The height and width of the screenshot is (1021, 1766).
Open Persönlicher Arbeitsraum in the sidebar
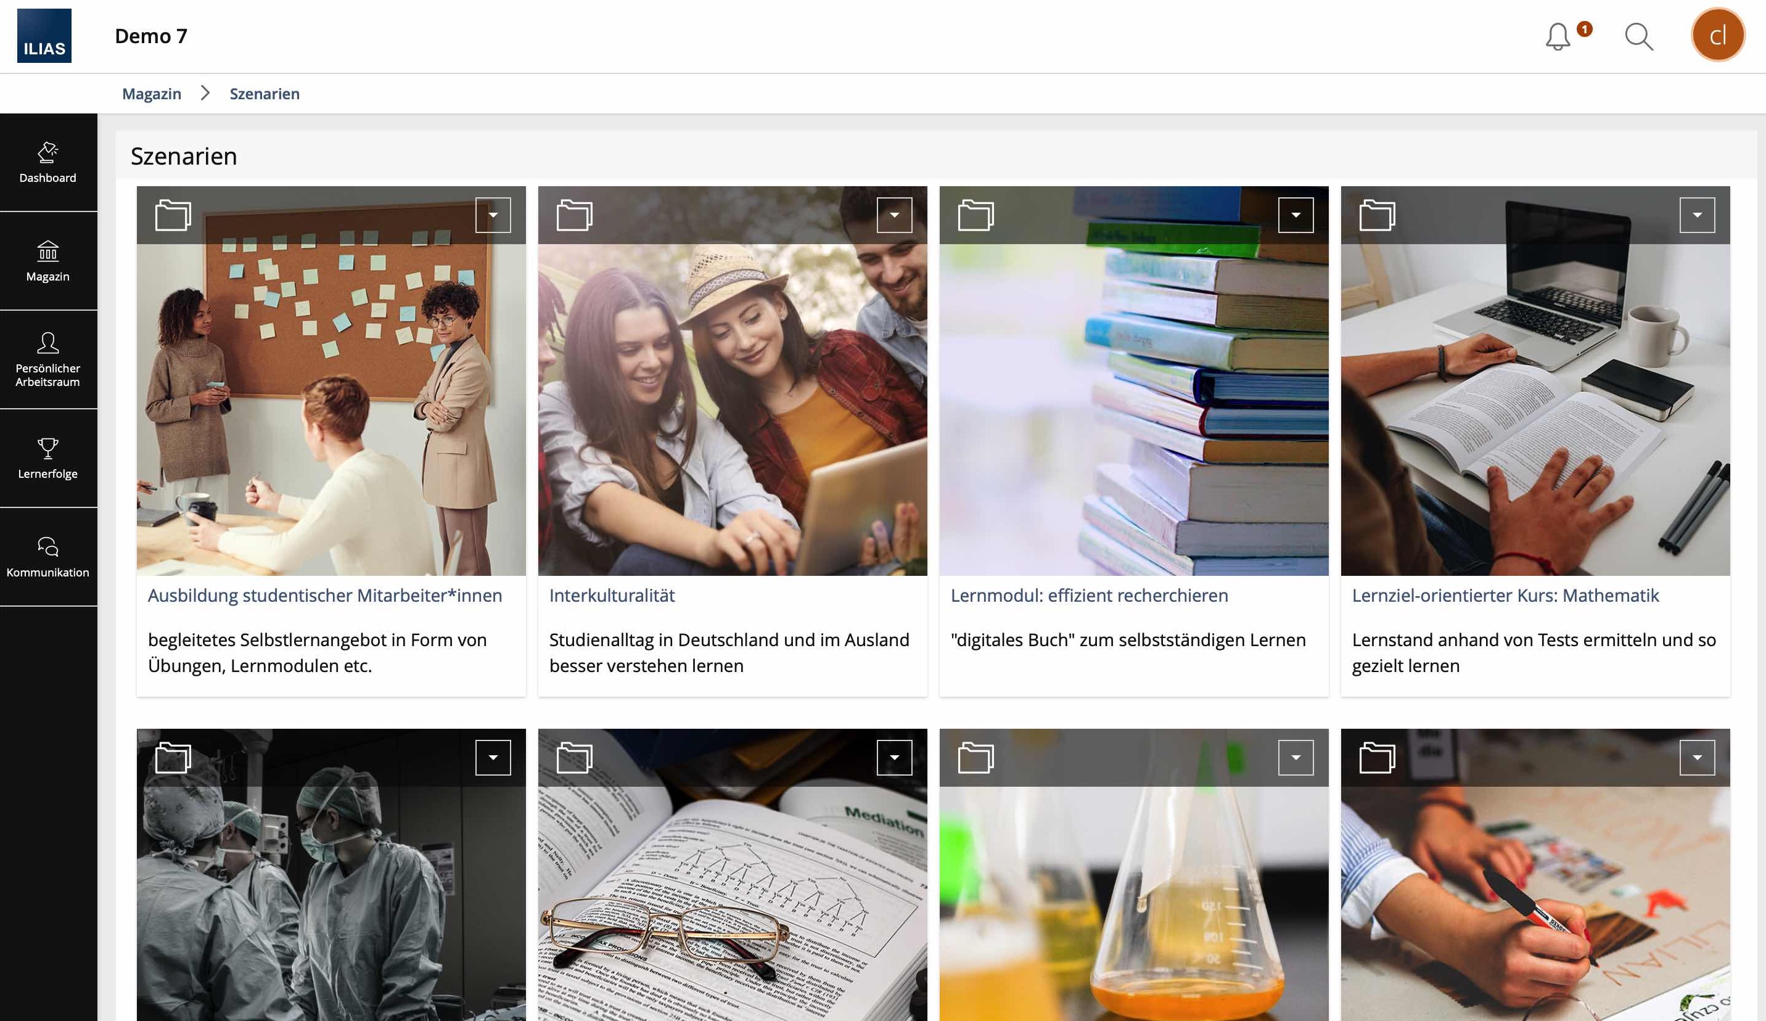point(47,359)
